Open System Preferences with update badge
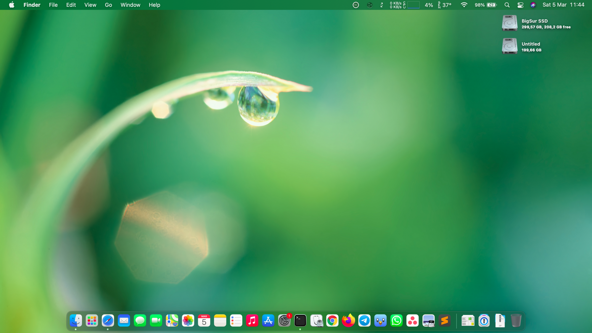592x333 pixels. [x=284, y=321]
